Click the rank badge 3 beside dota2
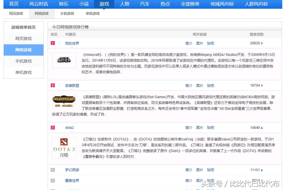Viewport: 284px width, 190px height. pyautogui.click(x=53, y=127)
